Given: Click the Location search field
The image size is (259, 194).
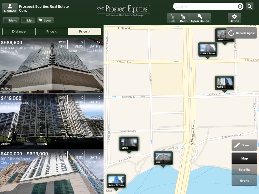Looking at the screenshot, I should pyautogui.click(x=208, y=7).
